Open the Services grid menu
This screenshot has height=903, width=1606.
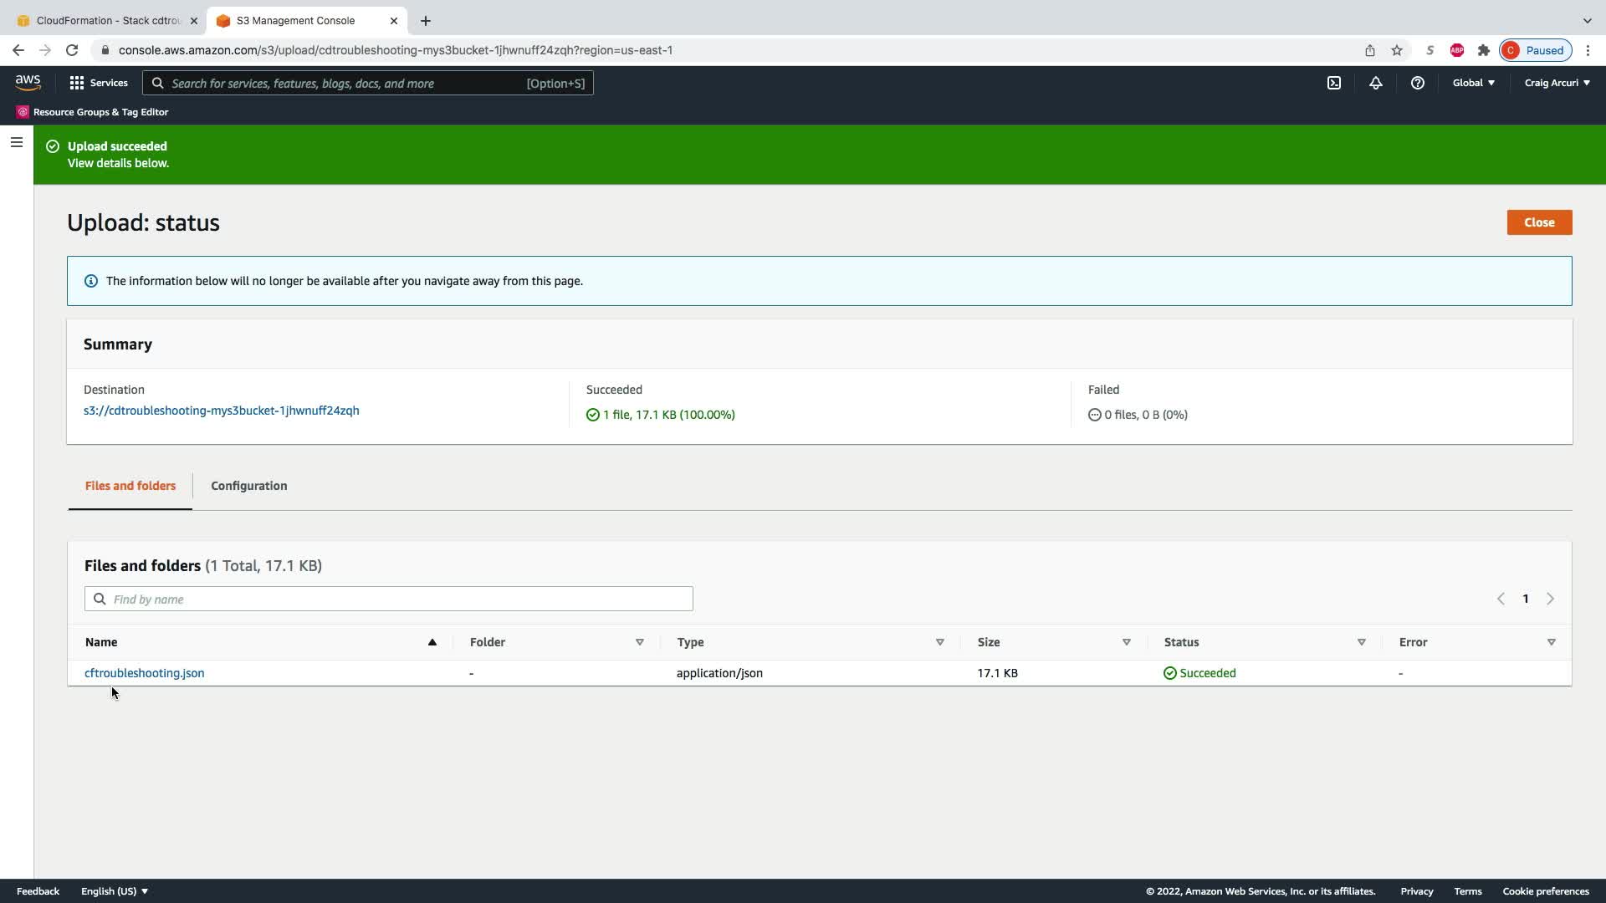[x=98, y=83]
